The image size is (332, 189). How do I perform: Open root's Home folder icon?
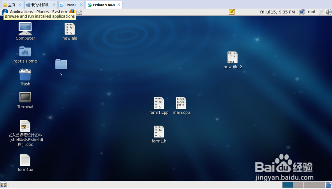pos(25,52)
